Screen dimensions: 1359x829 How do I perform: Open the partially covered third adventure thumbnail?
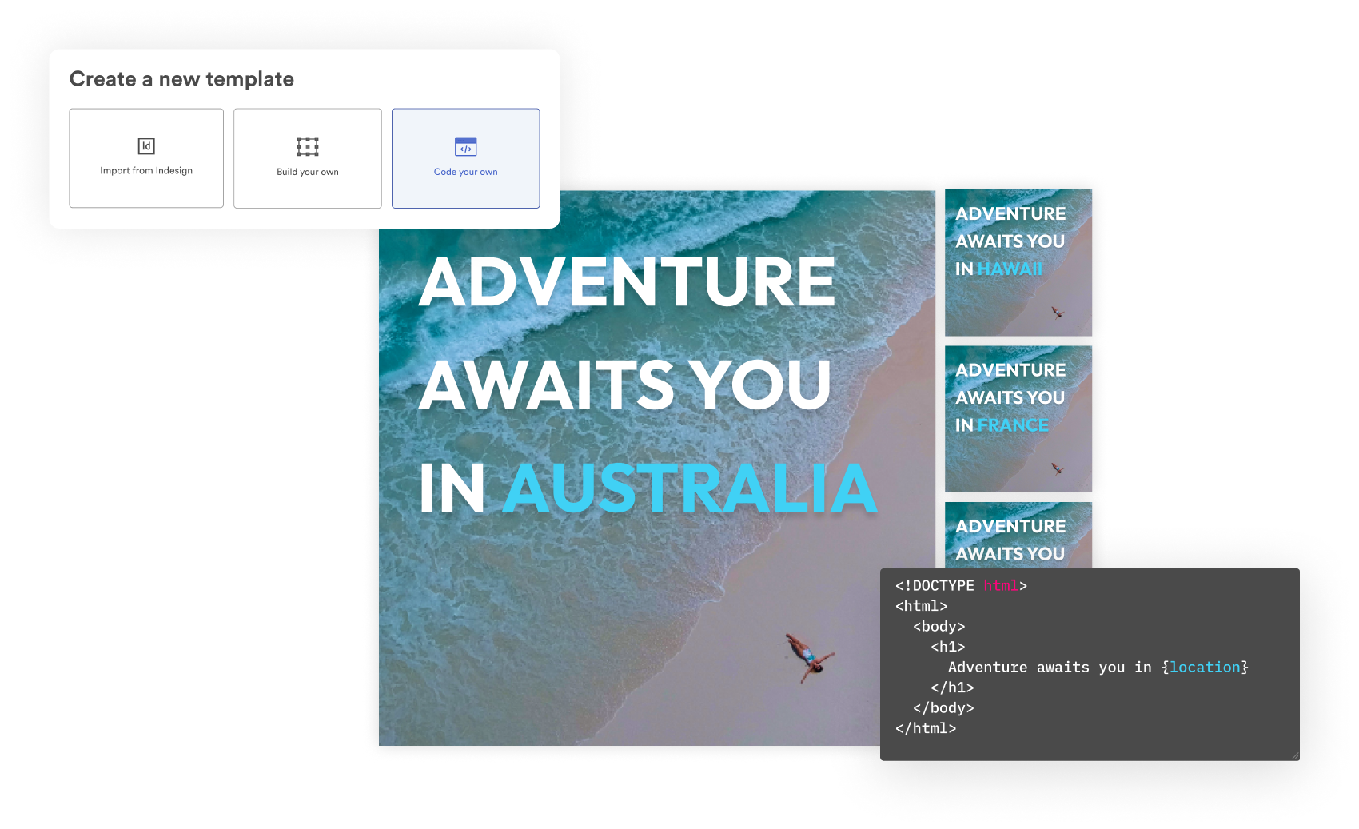click(1018, 535)
